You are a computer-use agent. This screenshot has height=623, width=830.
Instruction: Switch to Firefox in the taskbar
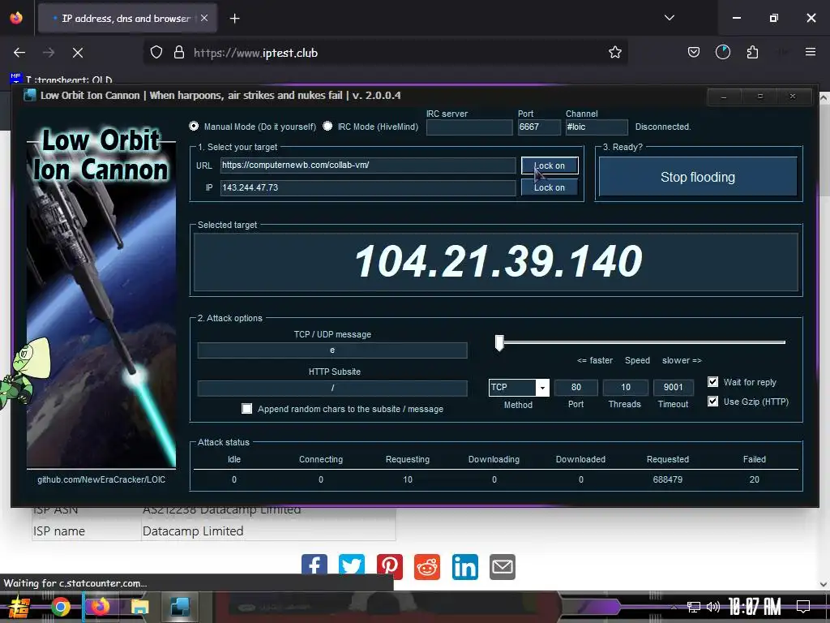coord(100,607)
